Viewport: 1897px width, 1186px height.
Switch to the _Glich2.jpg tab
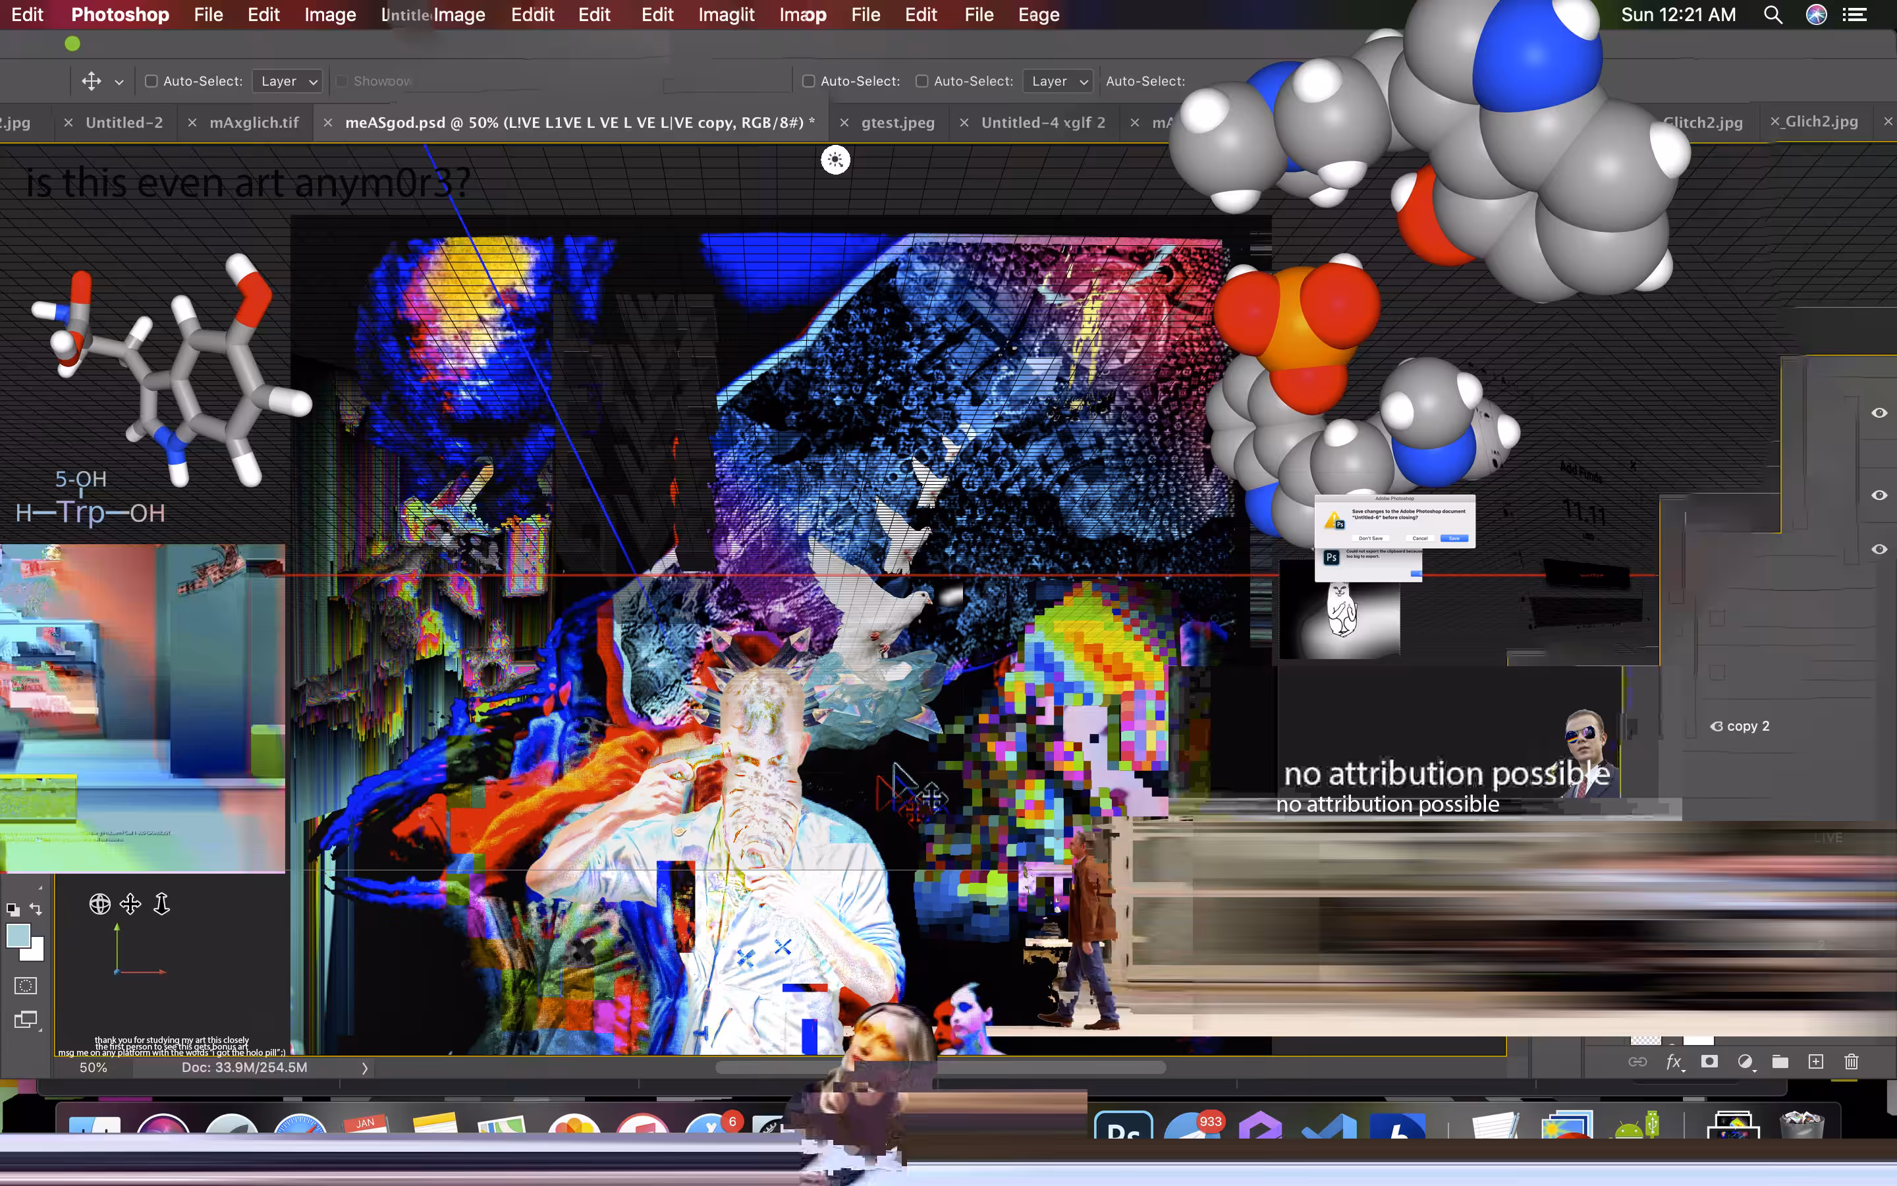click(1821, 122)
